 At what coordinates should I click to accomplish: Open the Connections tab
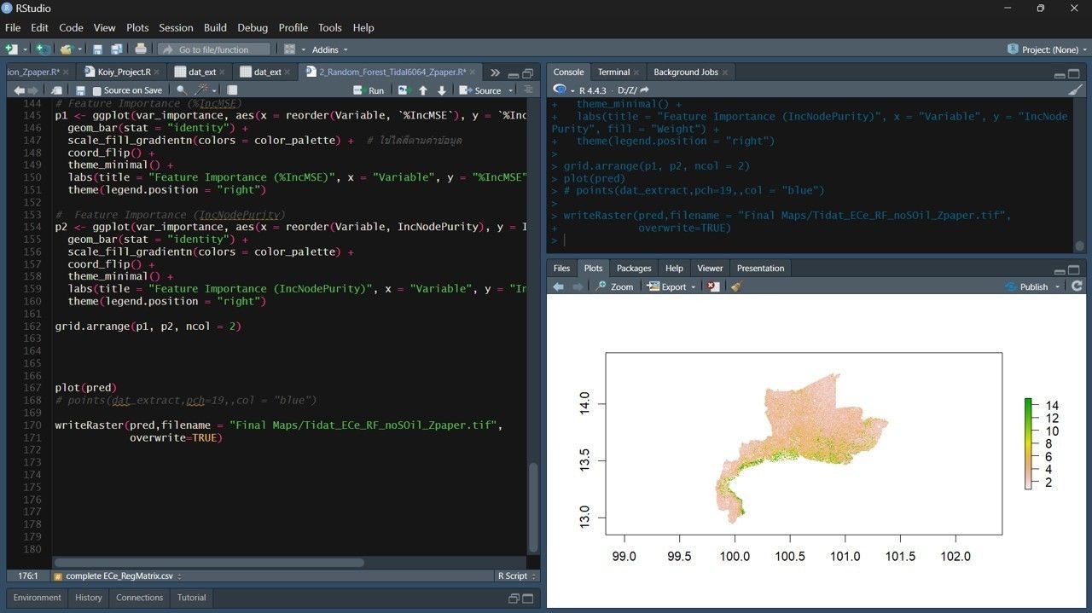[x=140, y=598]
